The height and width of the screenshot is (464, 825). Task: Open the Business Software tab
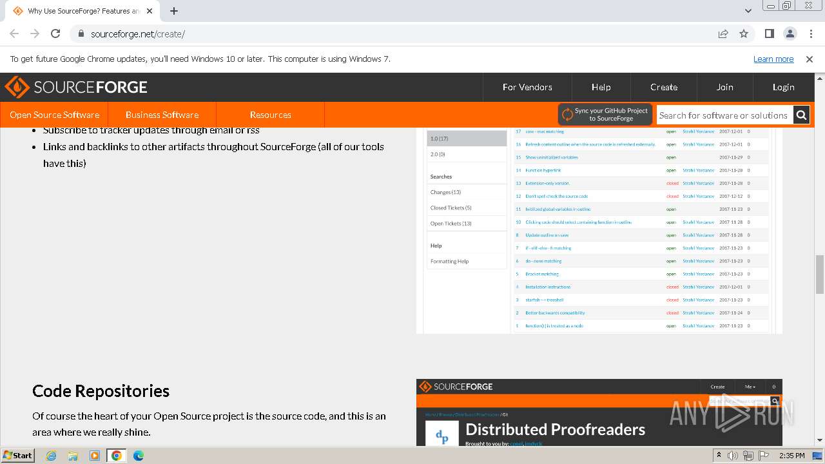click(x=162, y=115)
